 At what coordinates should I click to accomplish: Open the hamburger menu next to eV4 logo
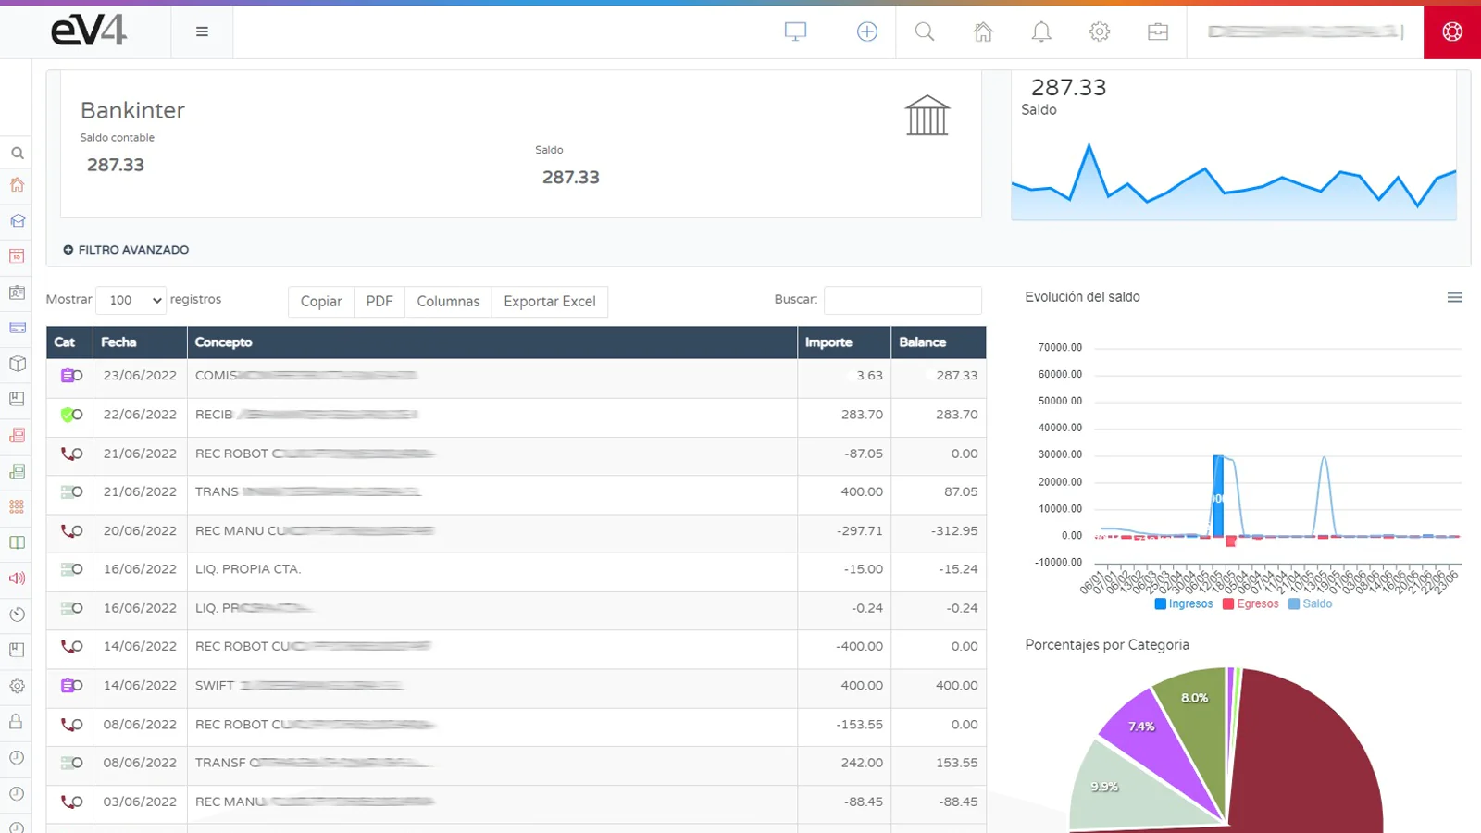tap(202, 31)
